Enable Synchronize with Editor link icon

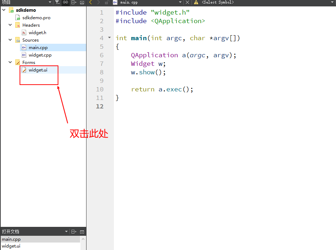click(65, 2)
